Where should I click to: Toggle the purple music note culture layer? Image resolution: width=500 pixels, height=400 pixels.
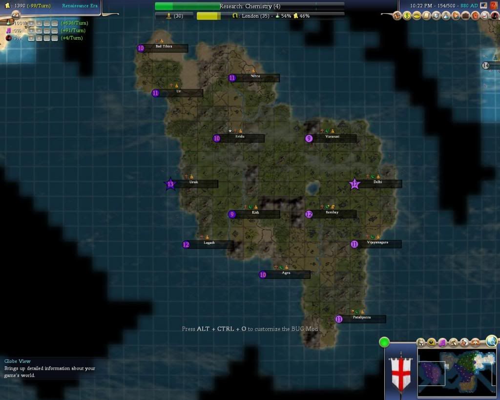pos(442,342)
